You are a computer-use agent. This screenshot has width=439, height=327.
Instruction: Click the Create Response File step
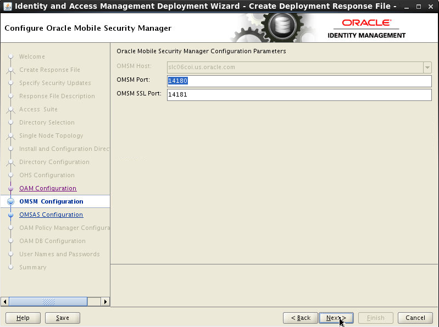point(49,70)
